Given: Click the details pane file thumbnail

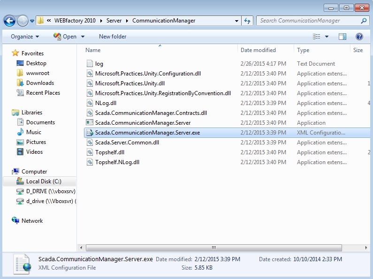Looking at the screenshot, I should [x=23, y=264].
